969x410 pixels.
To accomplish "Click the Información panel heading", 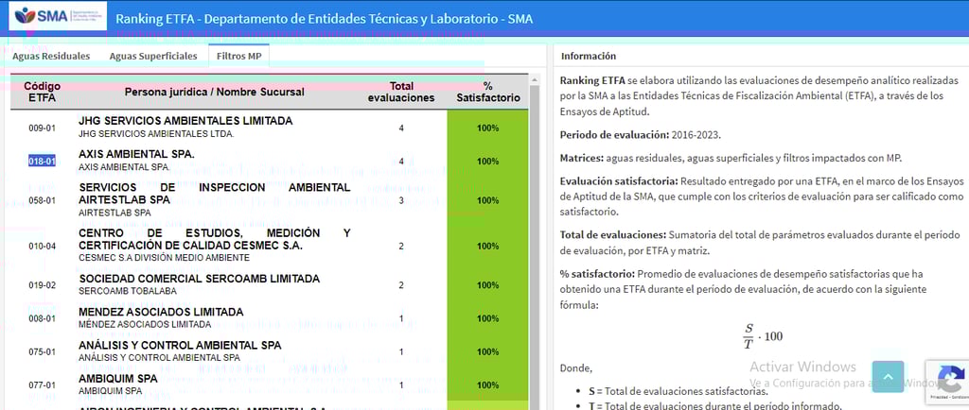I will 589,56.
